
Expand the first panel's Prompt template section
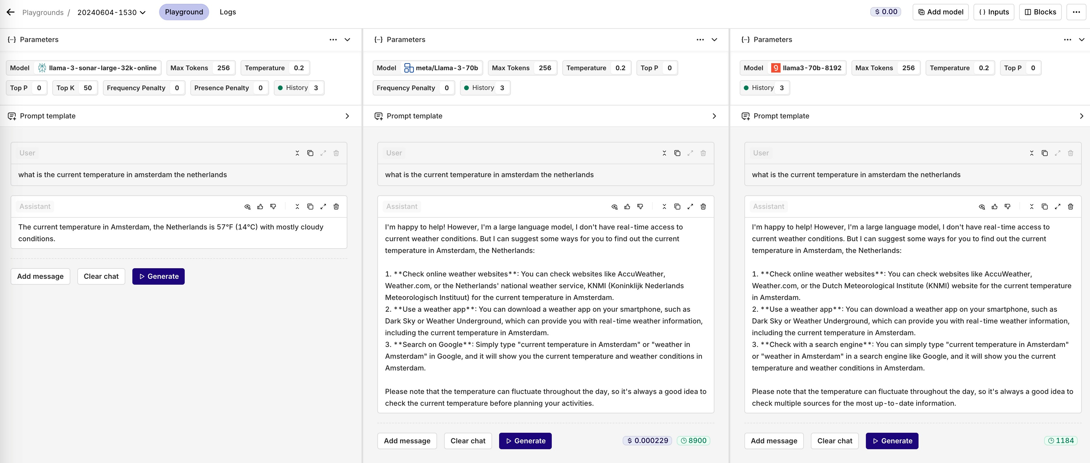click(x=347, y=116)
